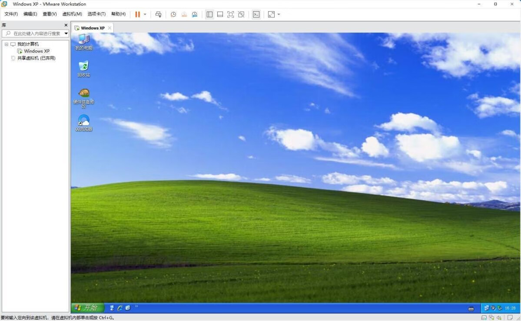Open the 我的电脑 desktop icon
The width and height of the screenshot is (521, 321).
pyautogui.click(x=83, y=42)
